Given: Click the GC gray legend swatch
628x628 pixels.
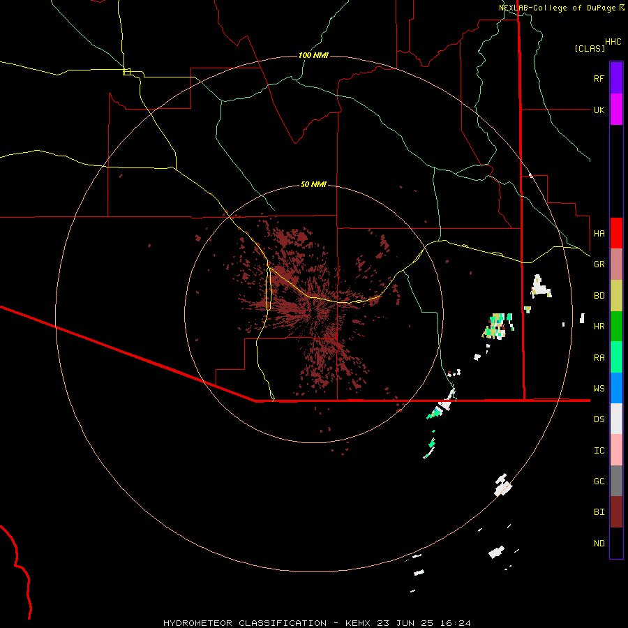Looking at the screenshot, I should click(616, 481).
